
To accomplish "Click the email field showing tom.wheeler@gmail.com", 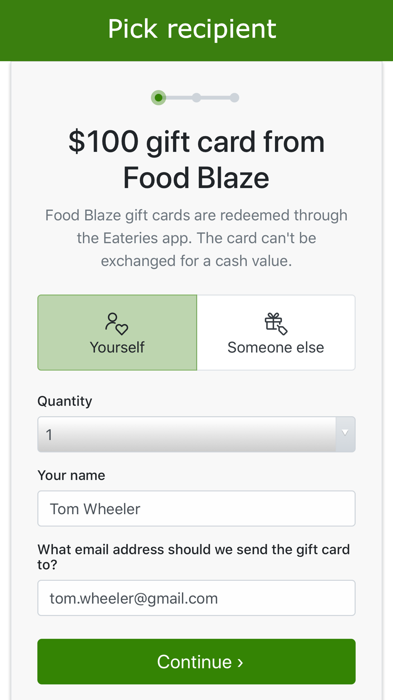I will pyautogui.click(x=196, y=598).
